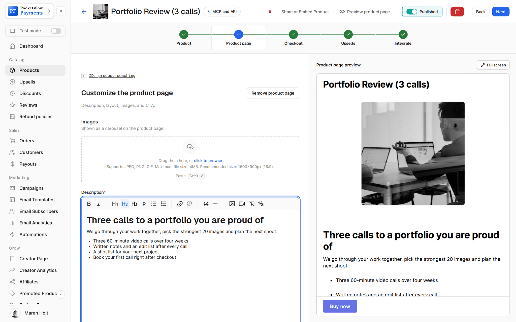
Task: Click the 'click to browse' link
Action: (x=208, y=160)
